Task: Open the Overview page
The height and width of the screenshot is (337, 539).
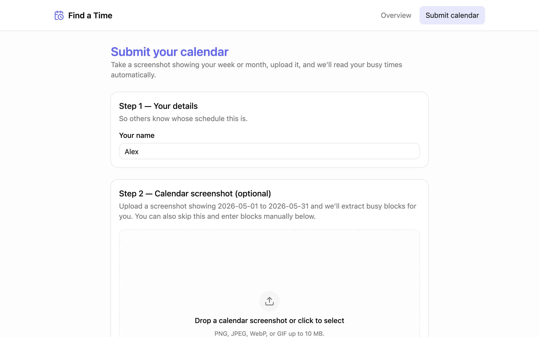Action: tap(396, 15)
